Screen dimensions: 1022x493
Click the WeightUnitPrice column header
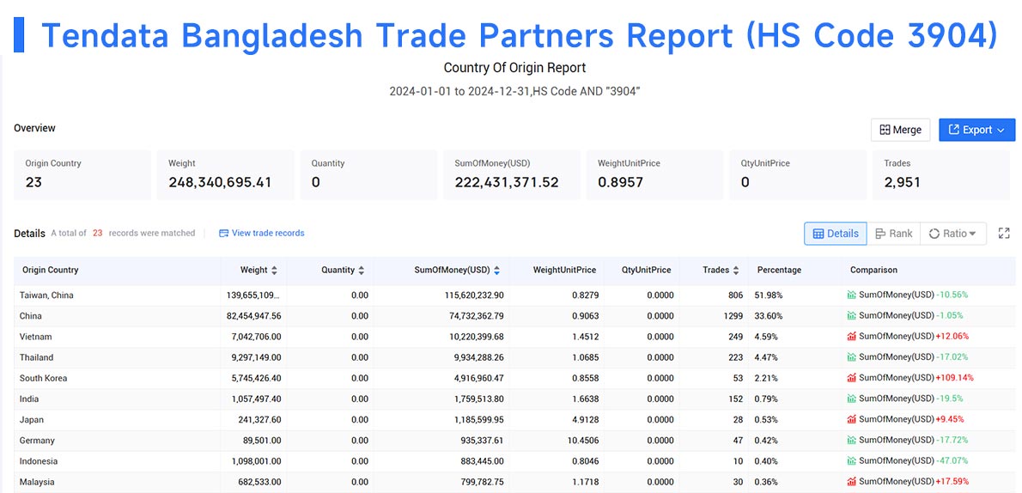coord(564,270)
